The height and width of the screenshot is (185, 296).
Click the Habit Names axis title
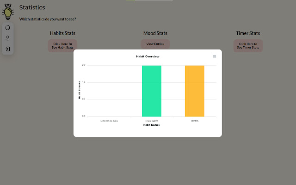(x=152, y=125)
